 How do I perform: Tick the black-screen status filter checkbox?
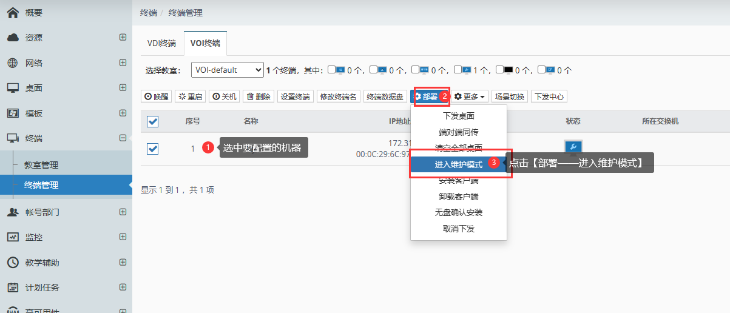click(x=499, y=70)
